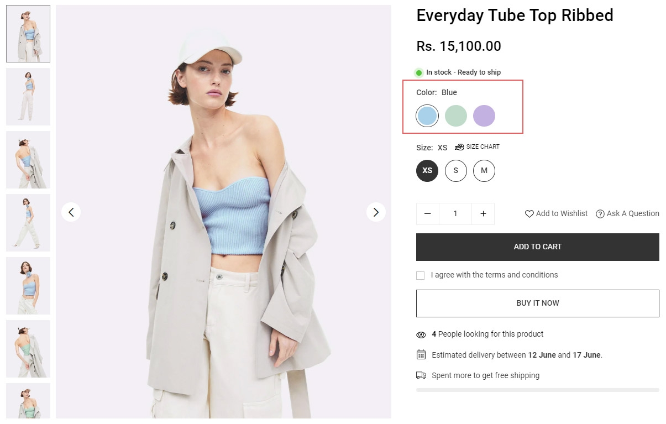Increase quantity with the plus icon
666x424 pixels.
483,214
